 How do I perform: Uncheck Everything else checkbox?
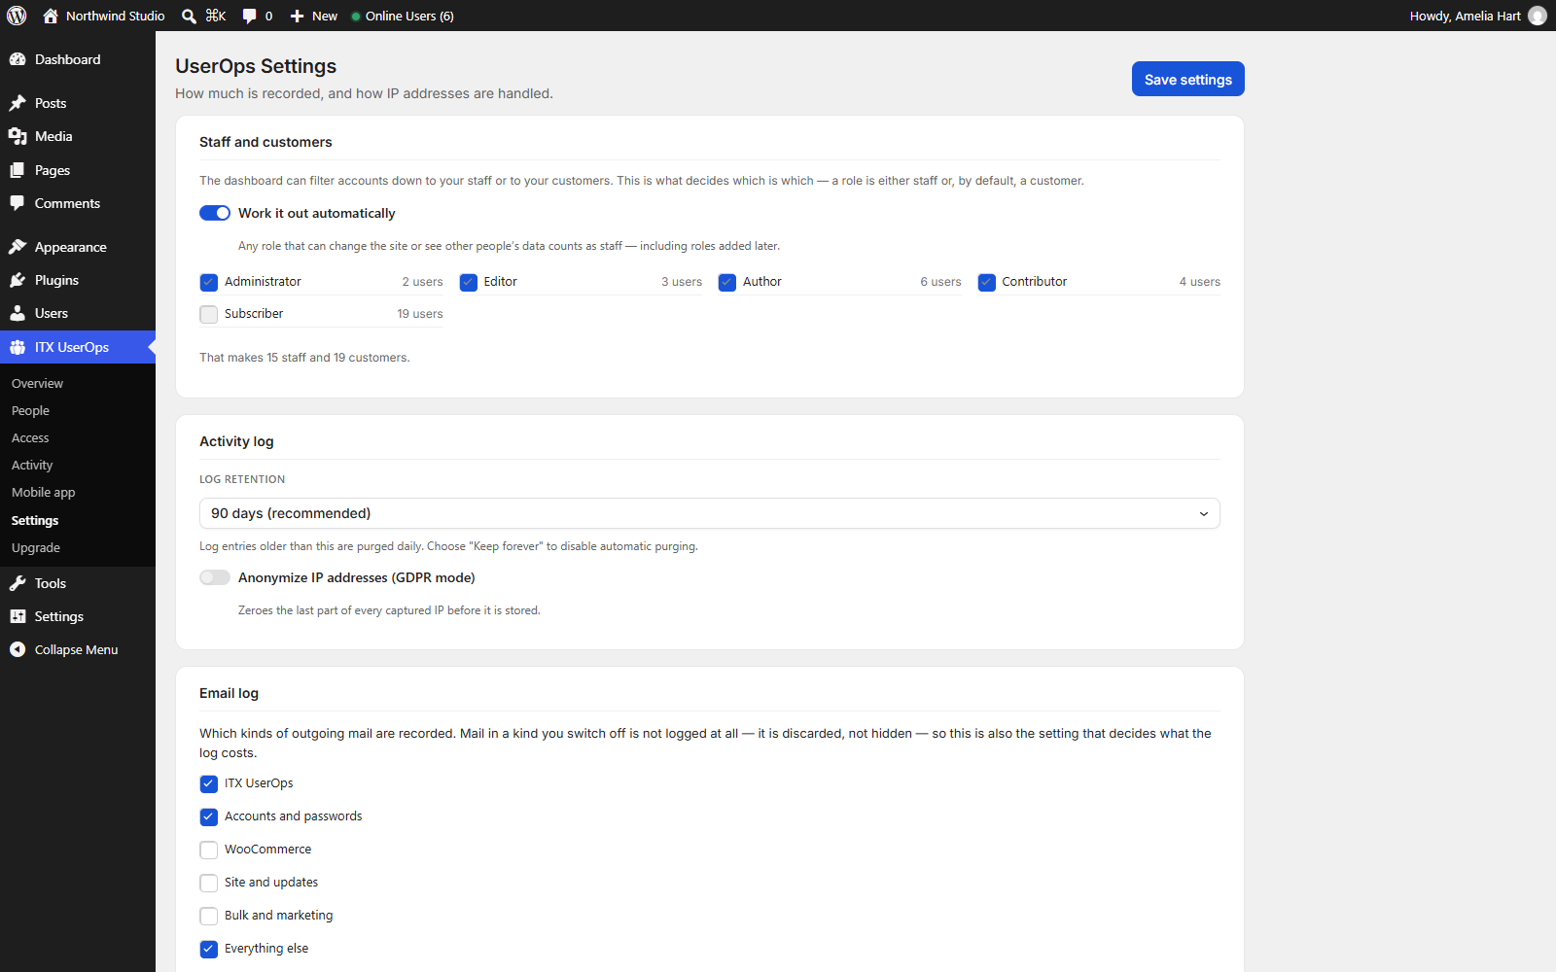pos(209,949)
